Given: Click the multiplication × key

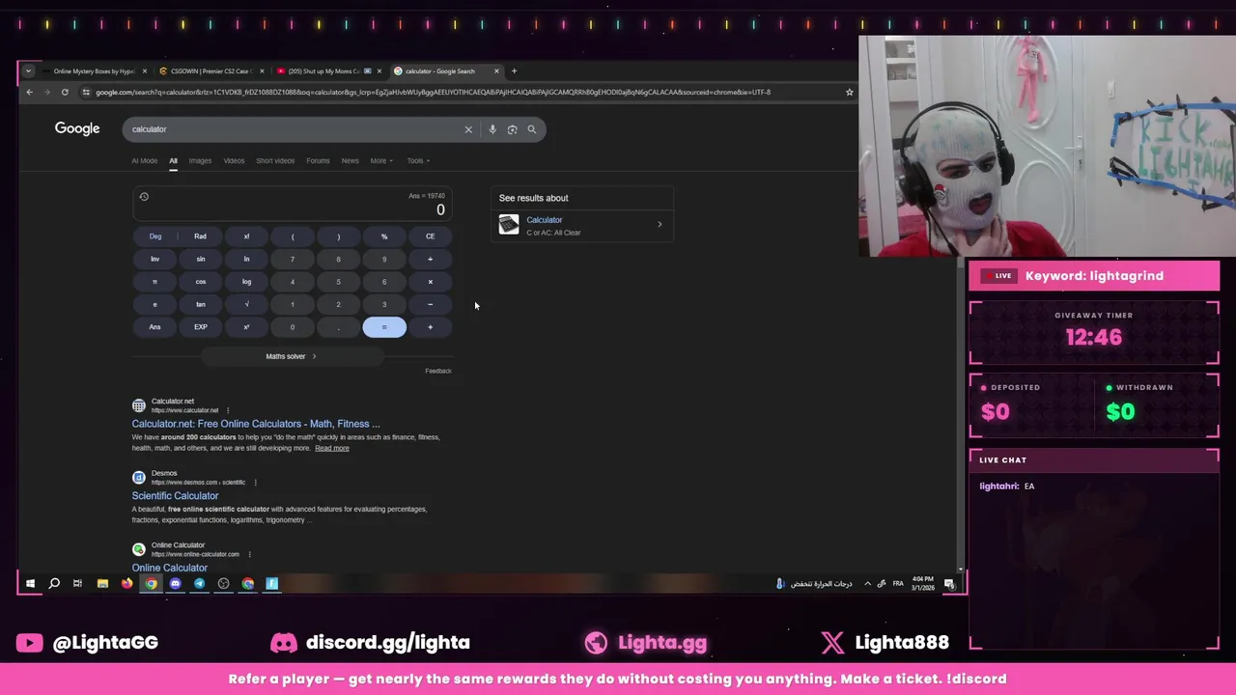Looking at the screenshot, I should (x=430, y=282).
